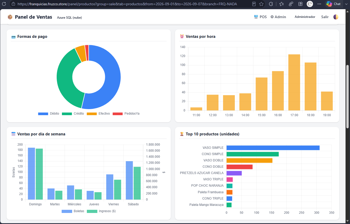Open Copilot Chat in browser toolbar
The height and width of the screenshot is (224, 350).
[334, 4]
